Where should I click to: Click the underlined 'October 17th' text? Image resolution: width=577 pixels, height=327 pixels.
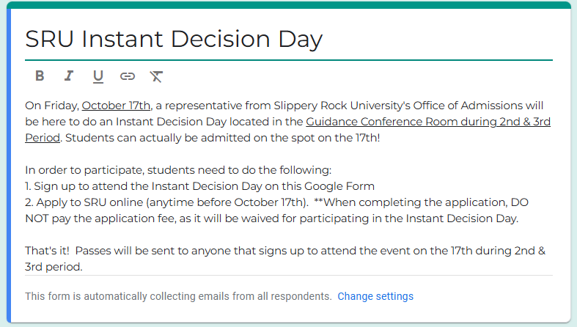pyautogui.click(x=116, y=106)
